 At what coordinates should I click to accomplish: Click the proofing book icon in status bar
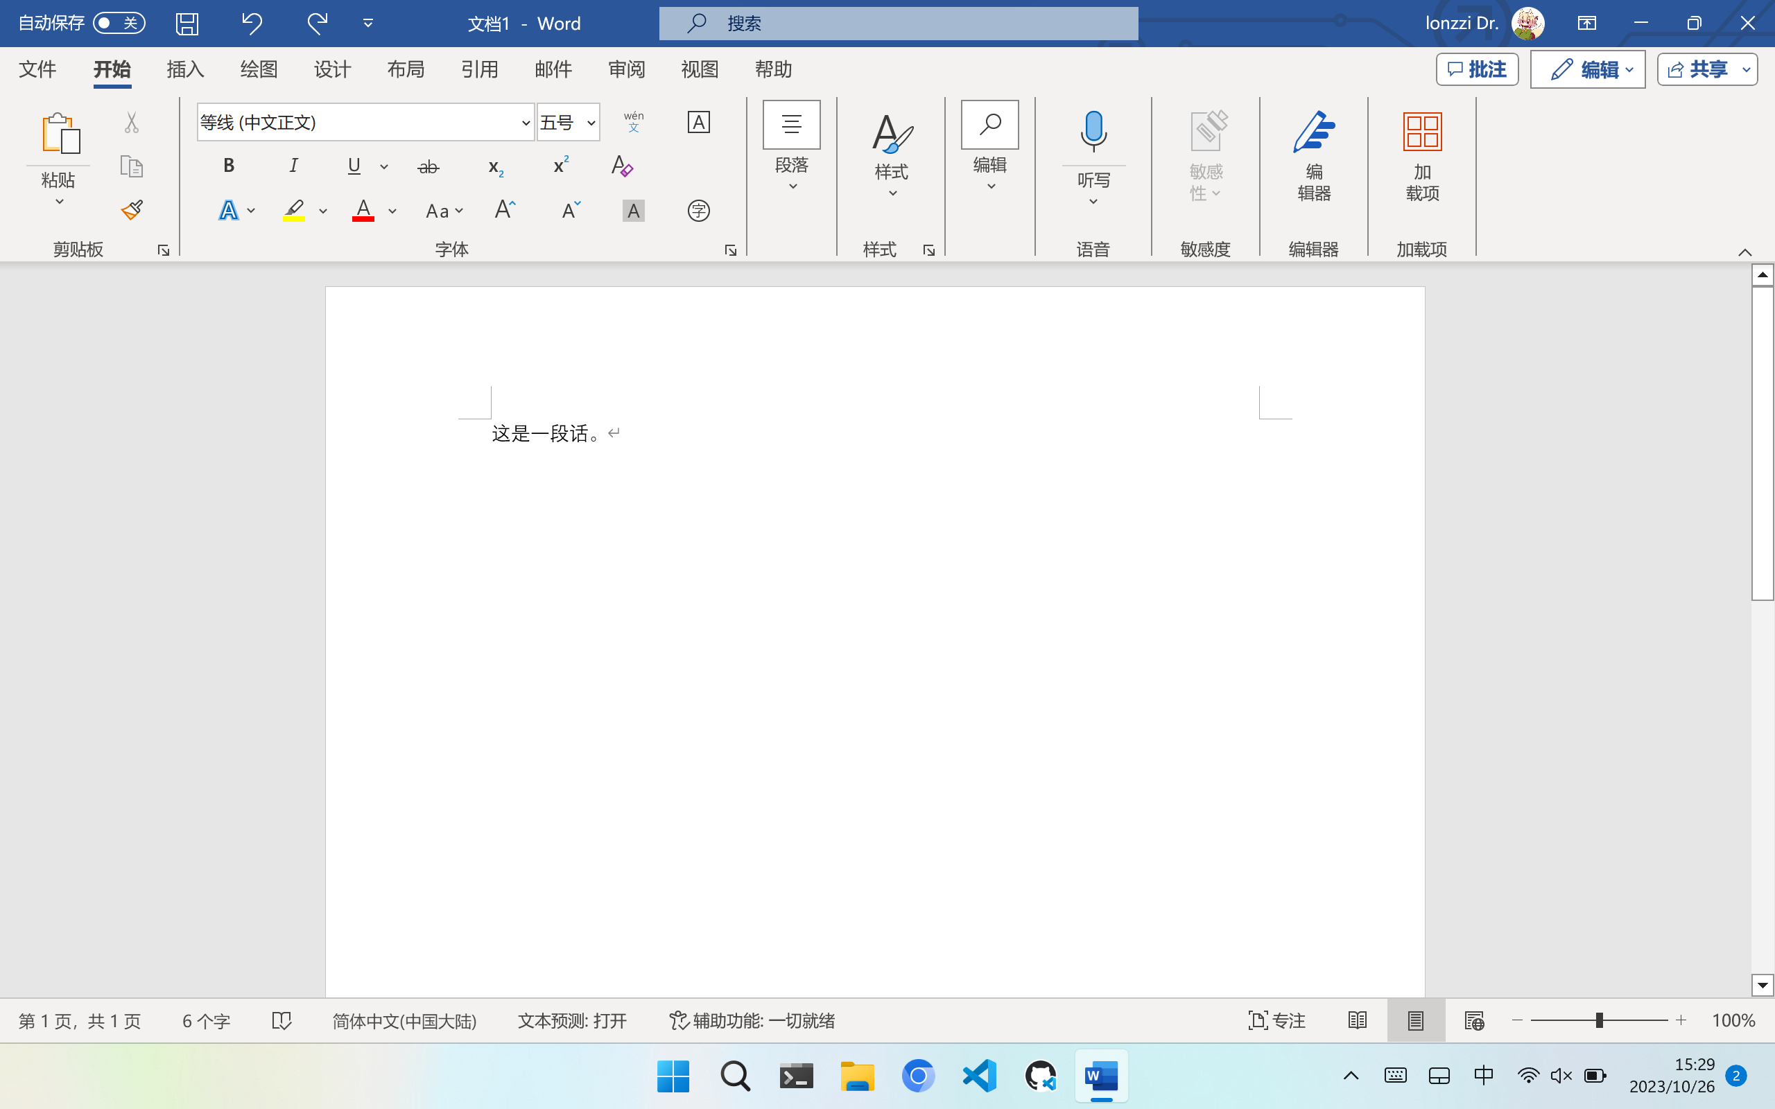click(282, 1020)
